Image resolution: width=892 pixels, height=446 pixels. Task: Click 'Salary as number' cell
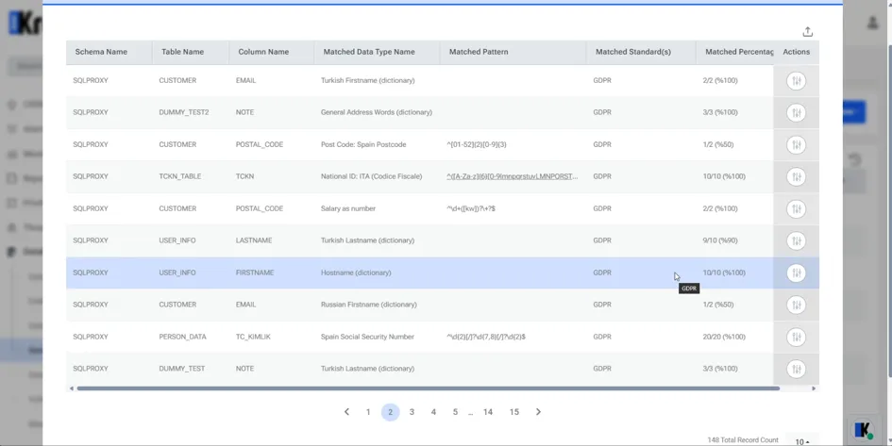[348, 208]
